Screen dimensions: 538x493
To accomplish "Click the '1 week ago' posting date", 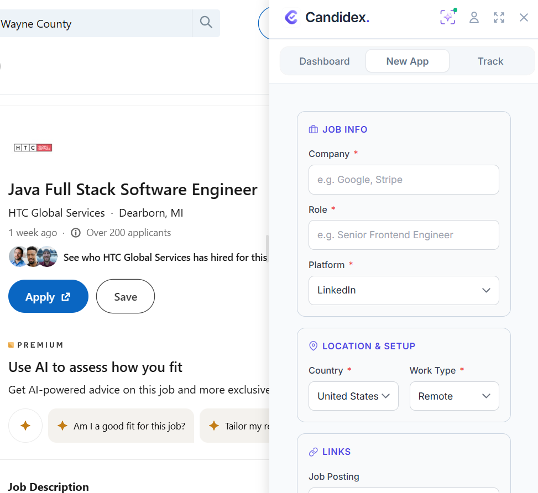I will [33, 233].
